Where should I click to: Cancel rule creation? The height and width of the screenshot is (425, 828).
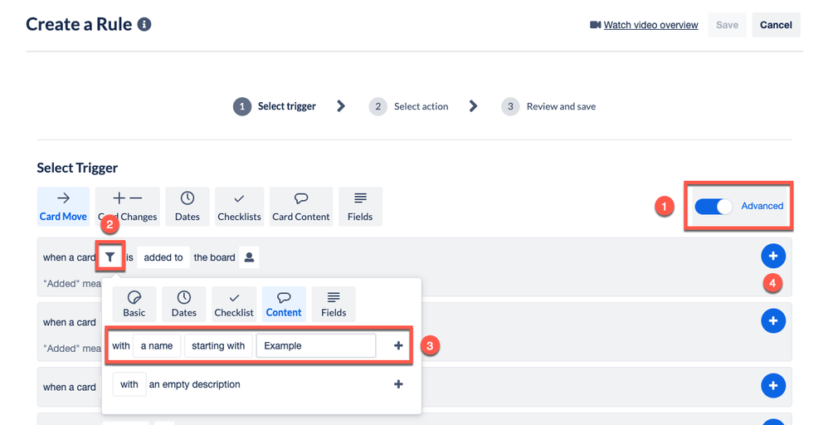(776, 25)
